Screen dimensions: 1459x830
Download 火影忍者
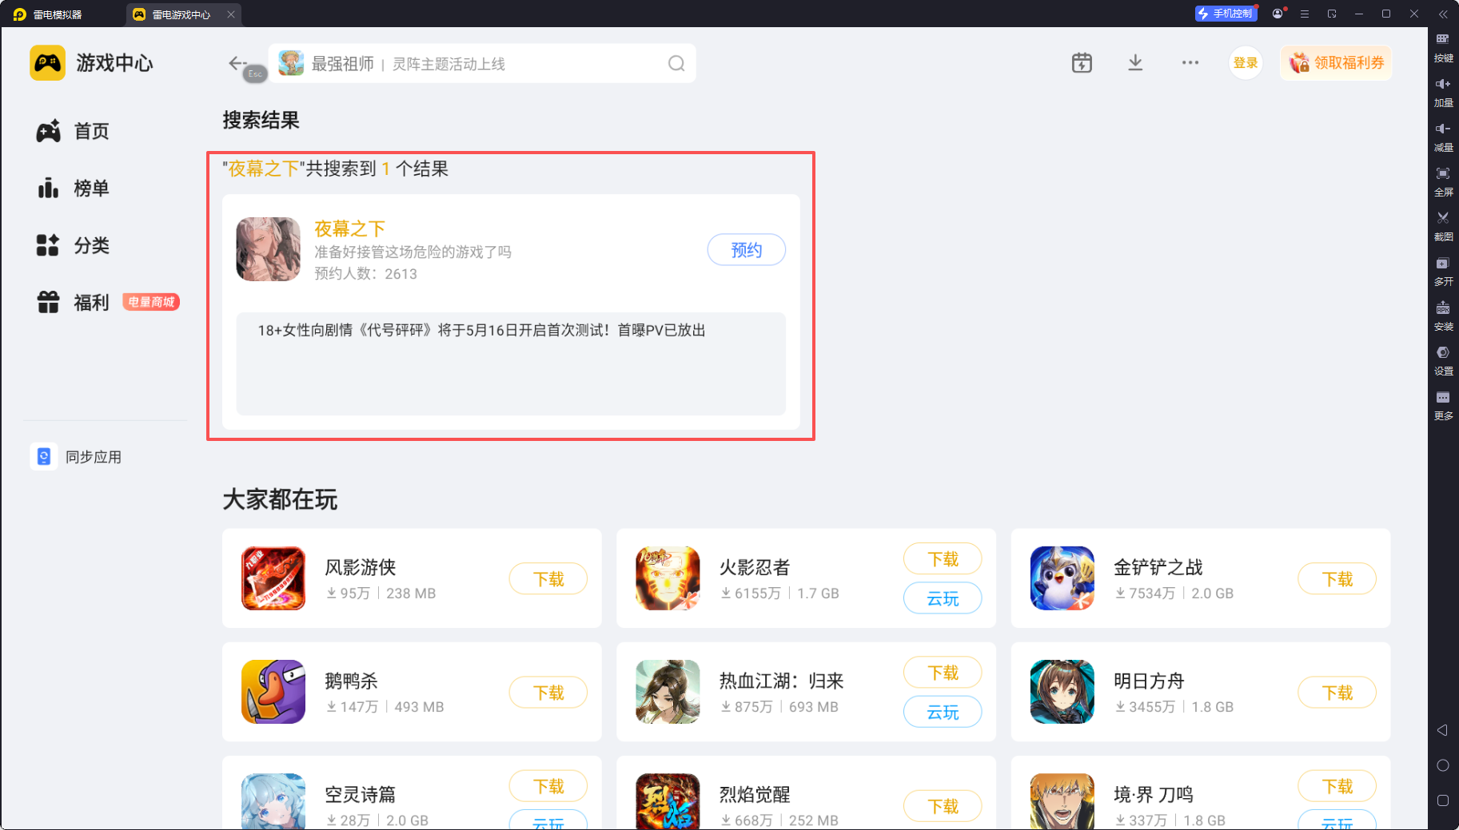[x=943, y=559]
